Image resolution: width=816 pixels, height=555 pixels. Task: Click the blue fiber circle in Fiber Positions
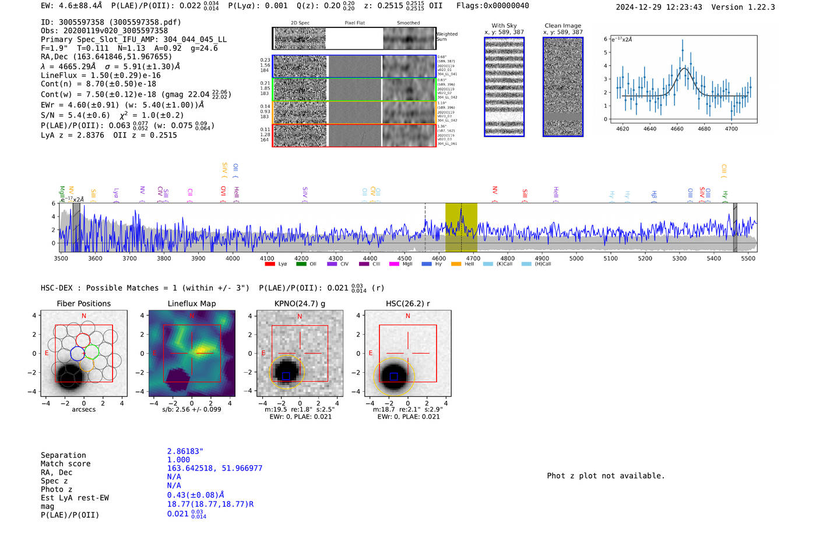78,353
